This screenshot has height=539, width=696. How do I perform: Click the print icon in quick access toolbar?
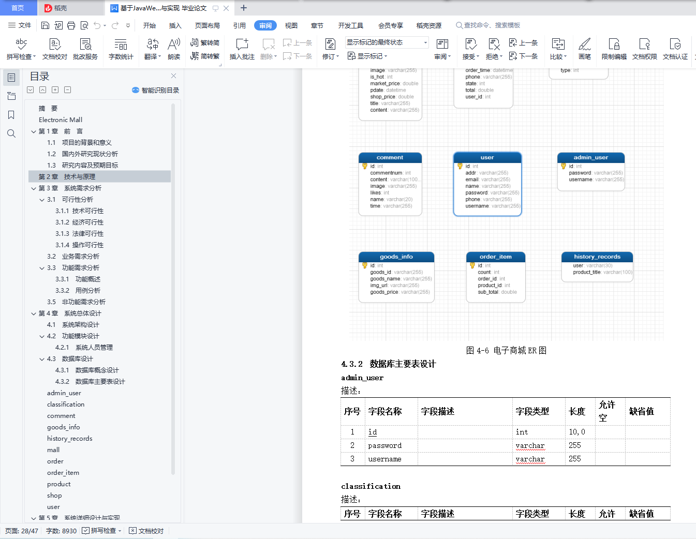pyautogui.click(x=71, y=25)
